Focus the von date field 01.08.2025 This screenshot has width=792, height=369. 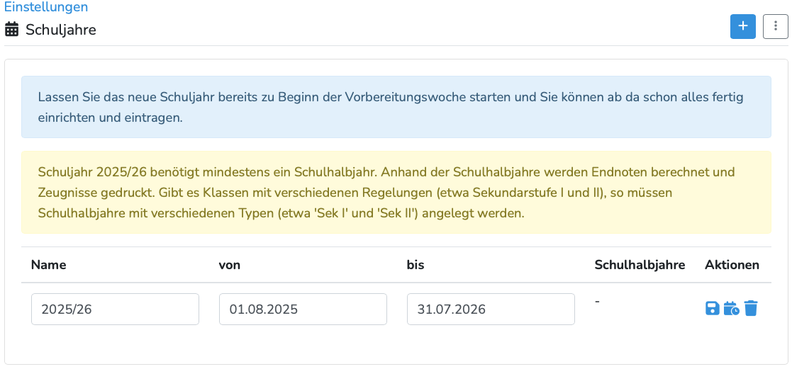pyautogui.click(x=303, y=310)
